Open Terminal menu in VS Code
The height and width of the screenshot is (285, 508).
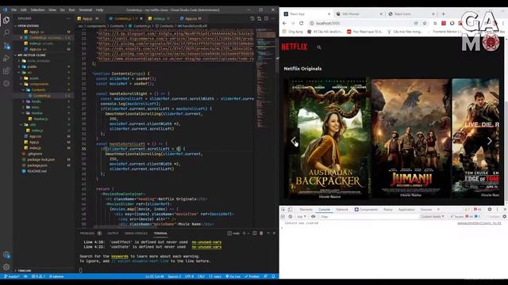coord(86,10)
